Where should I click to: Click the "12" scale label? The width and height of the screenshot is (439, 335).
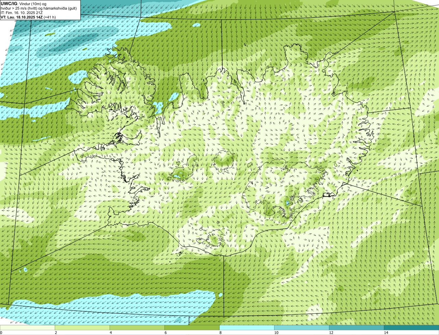331,333
